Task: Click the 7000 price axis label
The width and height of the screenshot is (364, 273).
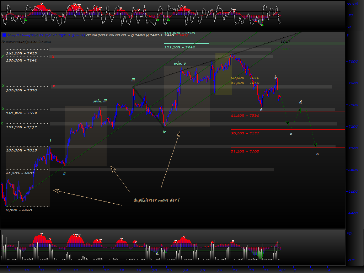Action: pos(353,148)
